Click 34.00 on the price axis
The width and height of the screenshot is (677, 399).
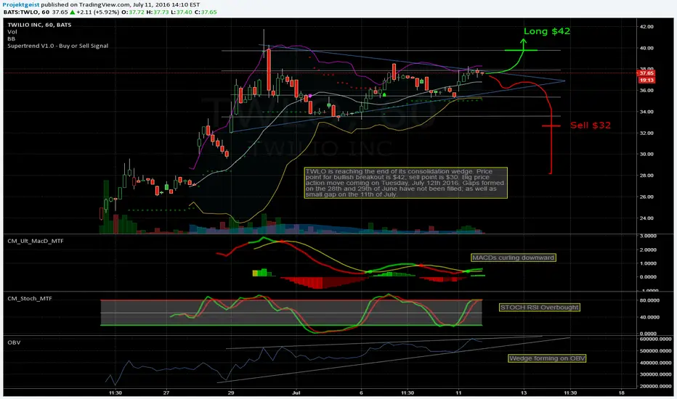point(646,112)
